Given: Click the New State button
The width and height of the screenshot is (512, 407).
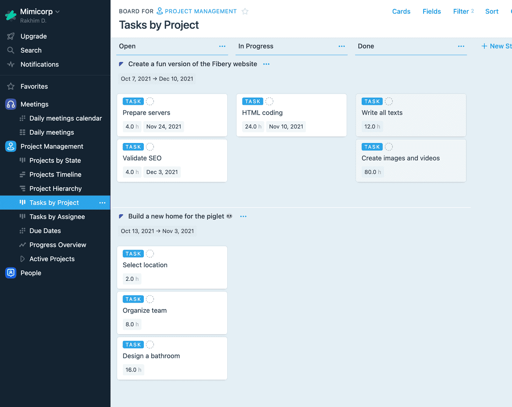Looking at the screenshot, I should [x=496, y=46].
